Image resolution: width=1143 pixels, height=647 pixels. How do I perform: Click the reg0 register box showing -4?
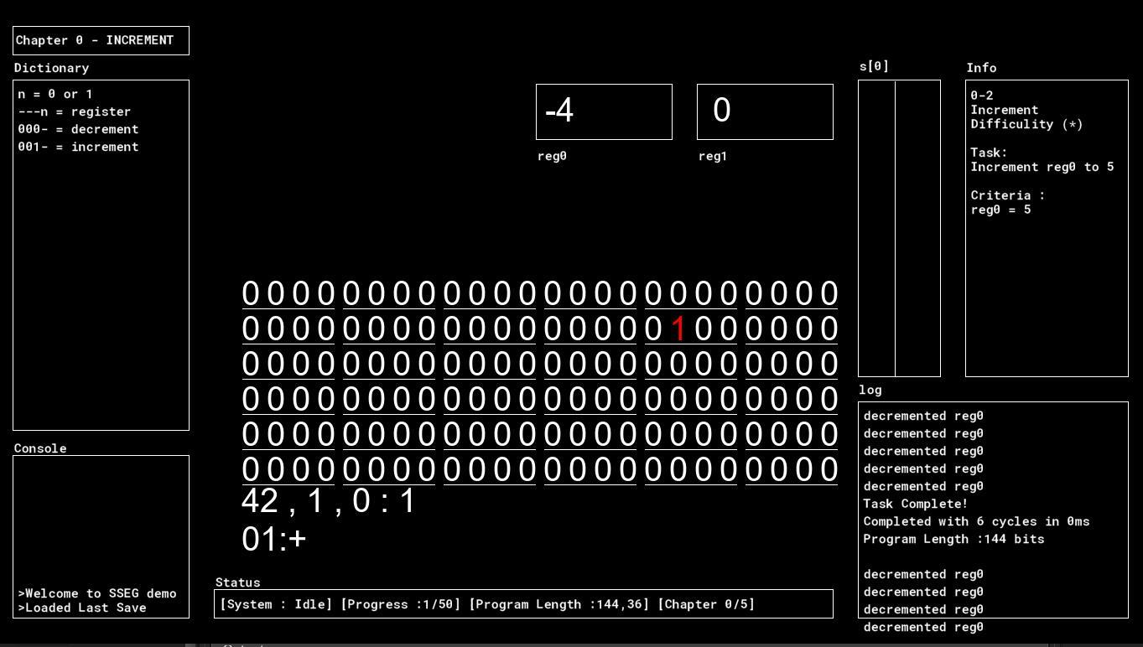(604, 111)
